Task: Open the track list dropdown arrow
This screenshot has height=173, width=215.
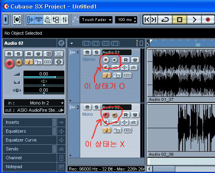Action: (x=72, y=44)
